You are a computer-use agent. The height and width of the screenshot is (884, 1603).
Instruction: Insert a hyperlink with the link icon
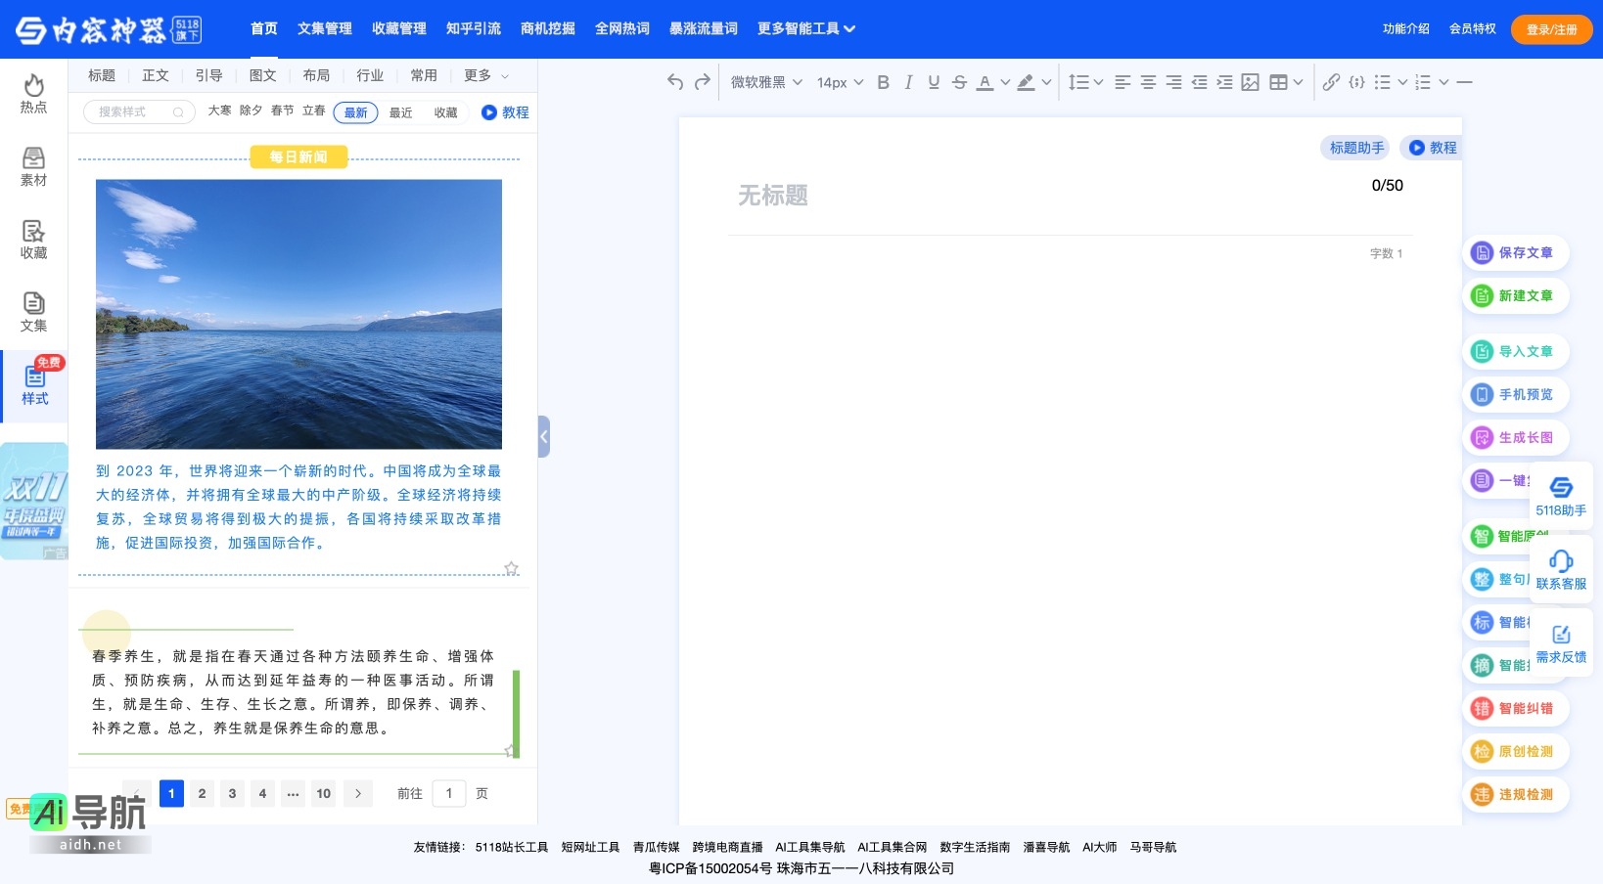pos(1331,82)
